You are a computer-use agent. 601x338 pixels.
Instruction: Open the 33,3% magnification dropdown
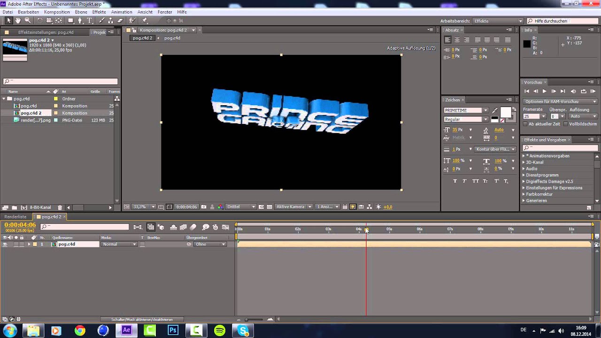144,207
